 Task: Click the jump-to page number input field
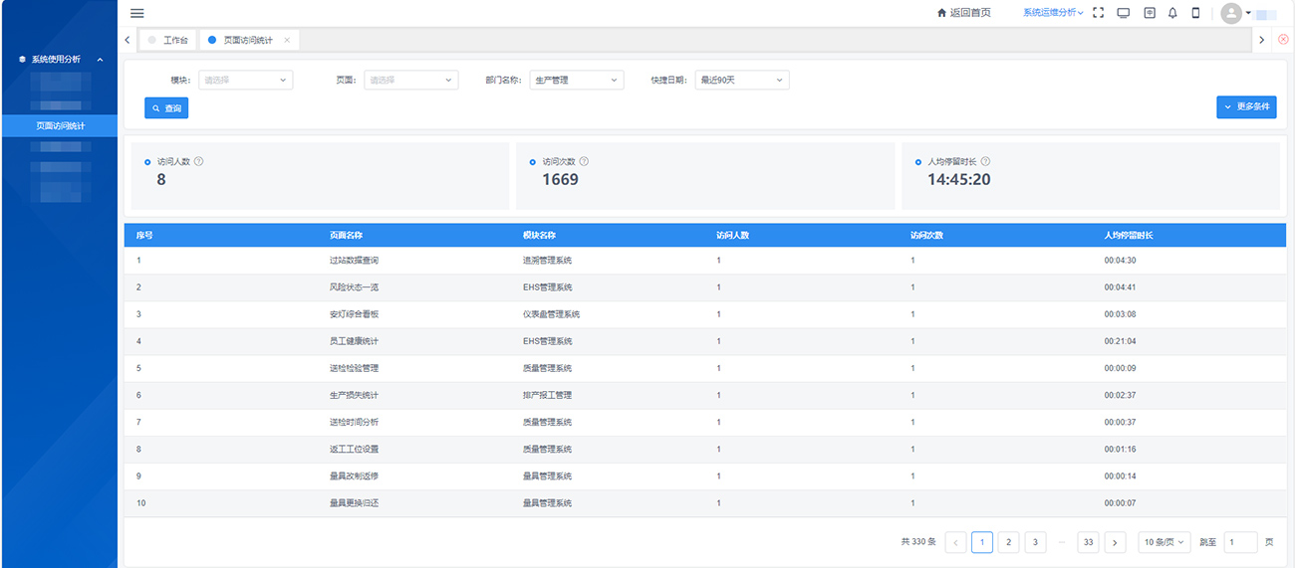click(1240, 542)
